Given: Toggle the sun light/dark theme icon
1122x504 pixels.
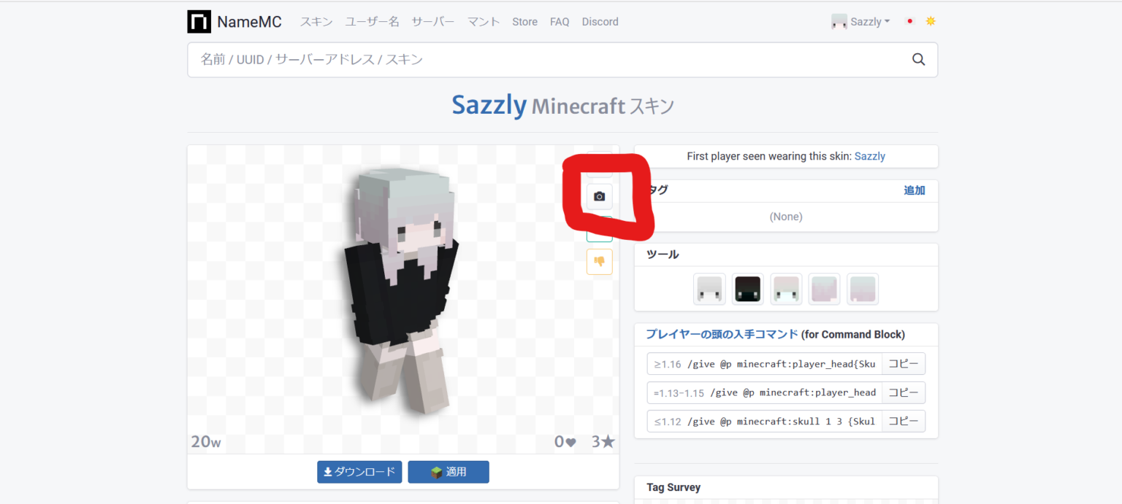Looking at the screenshot, I should click(x=930, y=22).
